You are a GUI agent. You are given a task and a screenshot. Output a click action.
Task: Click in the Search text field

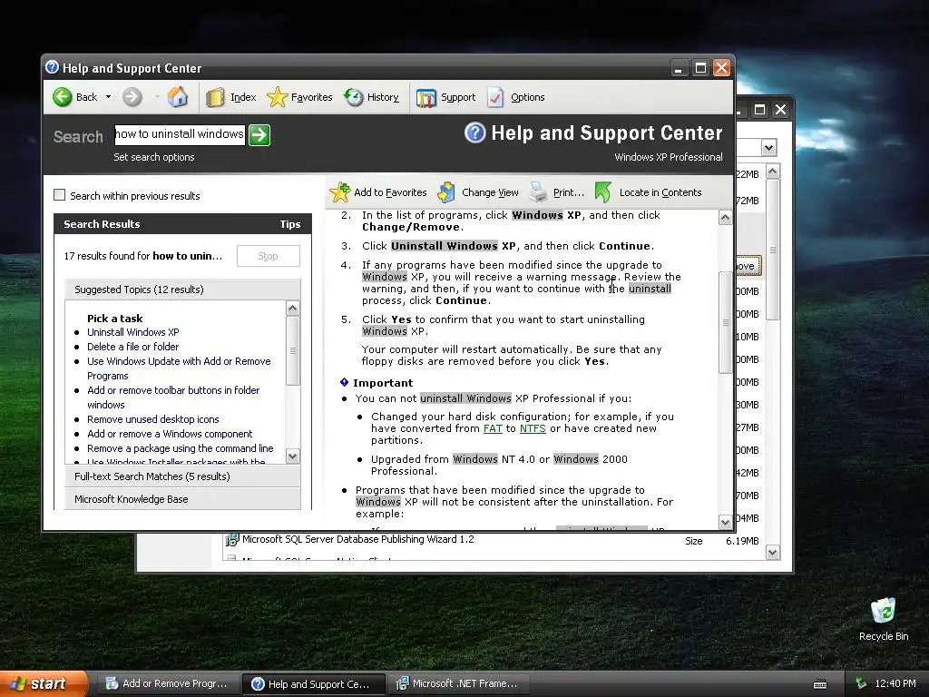[x=180, y=134]
